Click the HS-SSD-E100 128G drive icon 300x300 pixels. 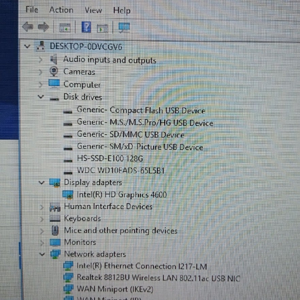68,160
